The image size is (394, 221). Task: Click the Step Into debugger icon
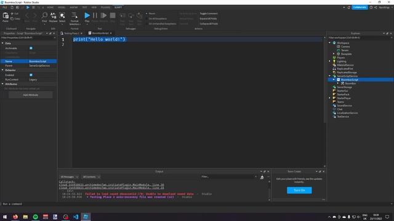[123, 16]
